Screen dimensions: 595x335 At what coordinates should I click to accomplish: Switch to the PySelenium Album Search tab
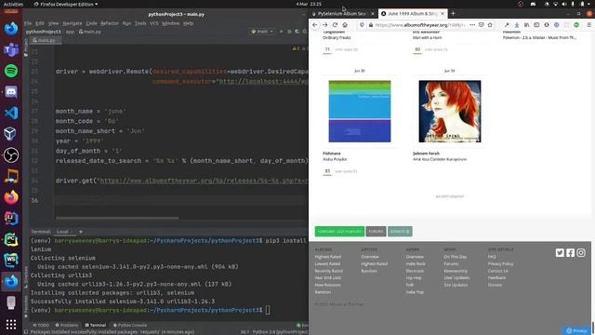click(x=341, y=13)
